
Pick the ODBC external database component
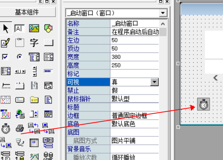48,156
